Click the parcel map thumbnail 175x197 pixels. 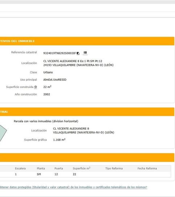(x=3, y=133)
